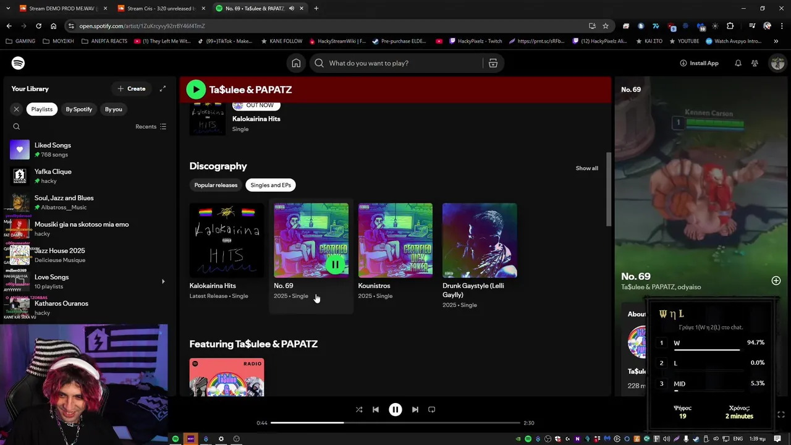Screen dimensions: 791x445
Task: Open the browser extensions puzzle icon
Action: 730,26
